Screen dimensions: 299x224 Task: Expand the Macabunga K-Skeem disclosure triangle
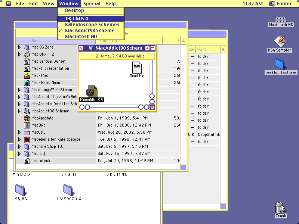pos(19,90)
